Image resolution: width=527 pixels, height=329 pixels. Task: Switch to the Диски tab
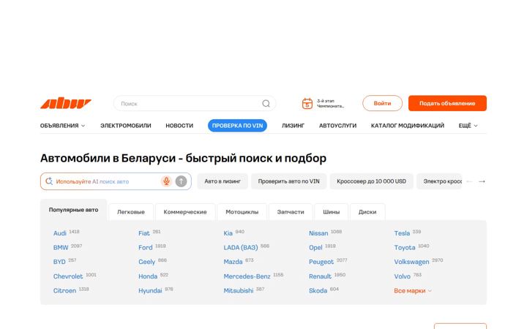pyautogui.click(x=367, y=212)
